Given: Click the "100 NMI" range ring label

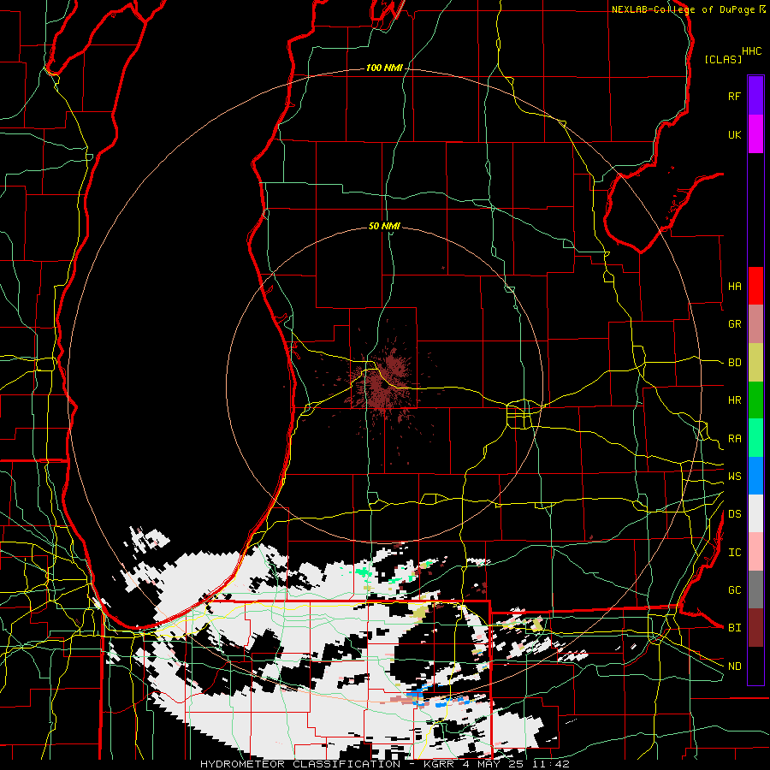Looking at the screenshot, I should (x=384, y=68).
